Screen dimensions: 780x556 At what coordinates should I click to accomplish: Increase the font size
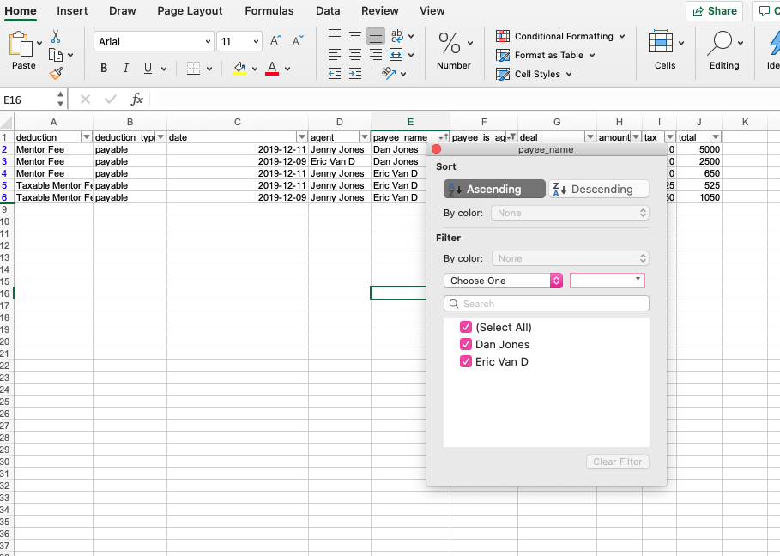(x=275, y=41)
